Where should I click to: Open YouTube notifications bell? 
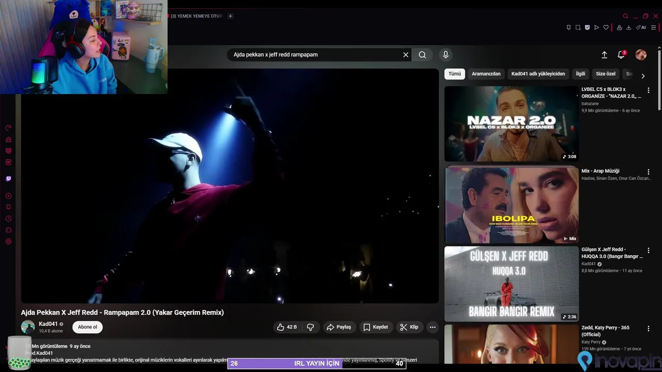pos(621,55)
